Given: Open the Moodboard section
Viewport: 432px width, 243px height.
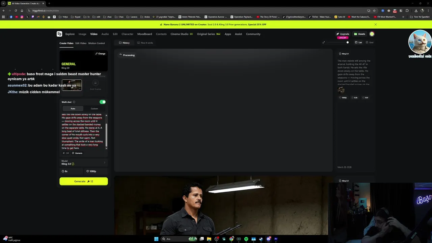Looking at the screenshot, I should (144, 34).
